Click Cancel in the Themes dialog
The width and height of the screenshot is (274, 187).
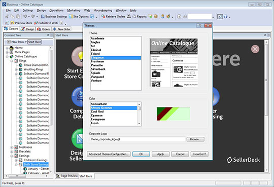click(x=180, y=154)
